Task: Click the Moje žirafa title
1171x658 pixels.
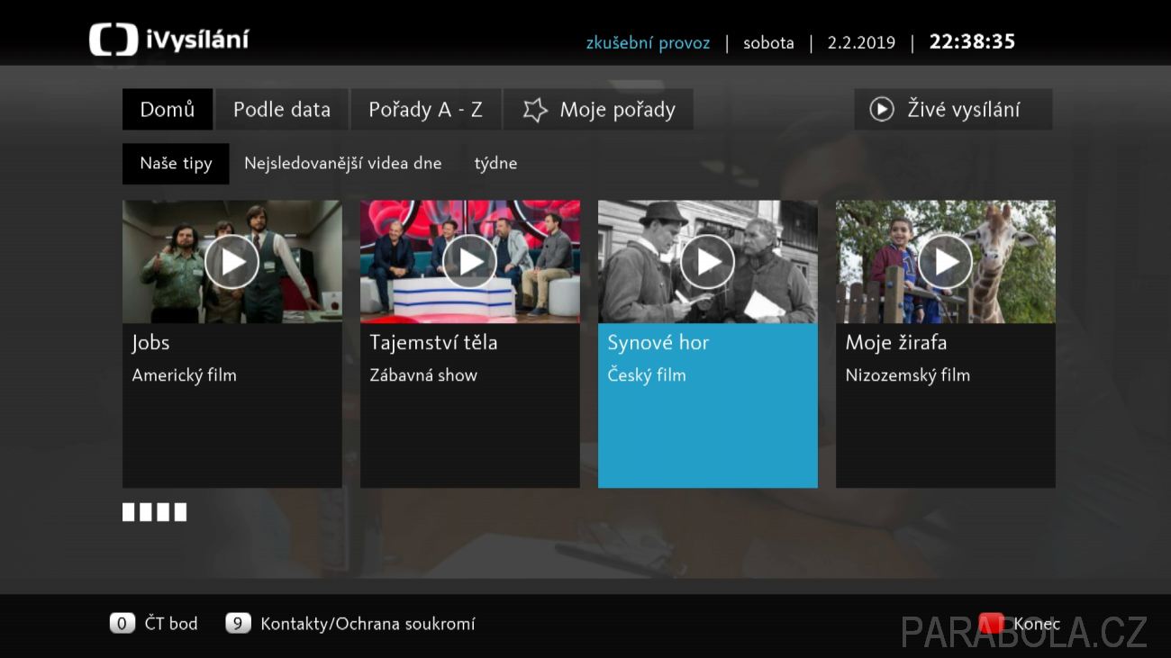Action: [x=896, y=343]
